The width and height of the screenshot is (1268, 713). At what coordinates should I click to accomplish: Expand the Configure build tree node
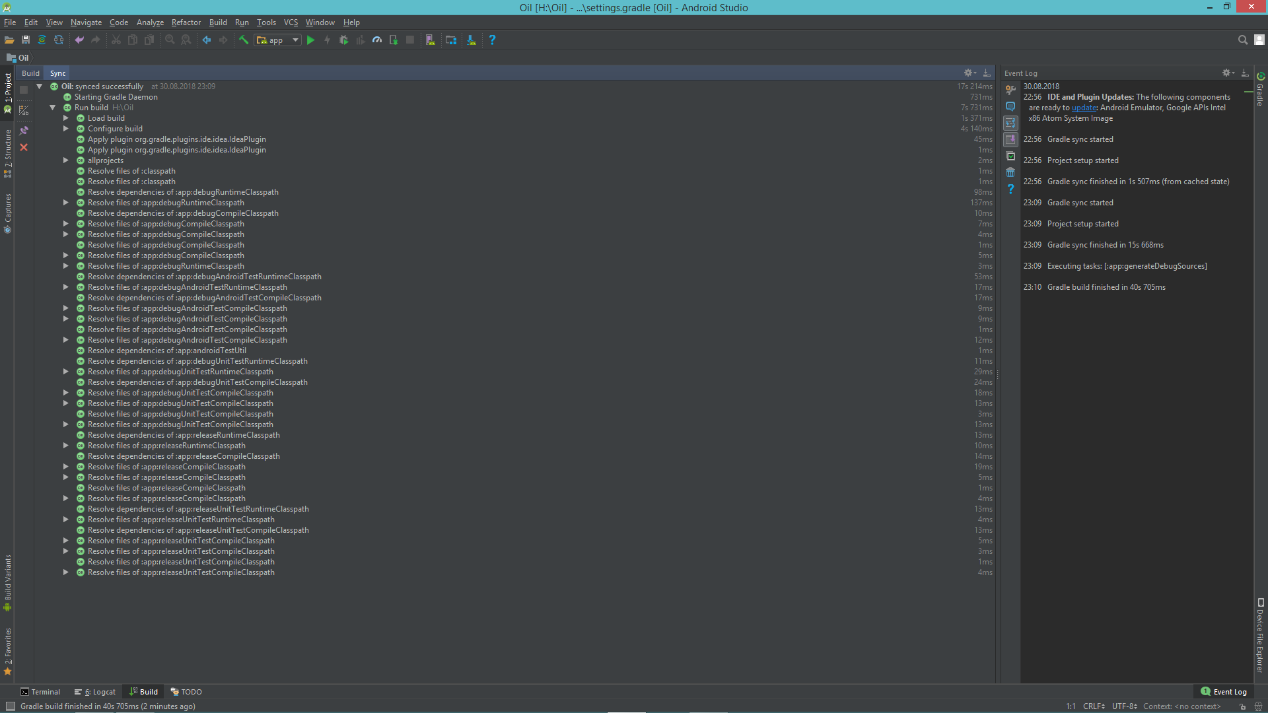pos(66,129)
